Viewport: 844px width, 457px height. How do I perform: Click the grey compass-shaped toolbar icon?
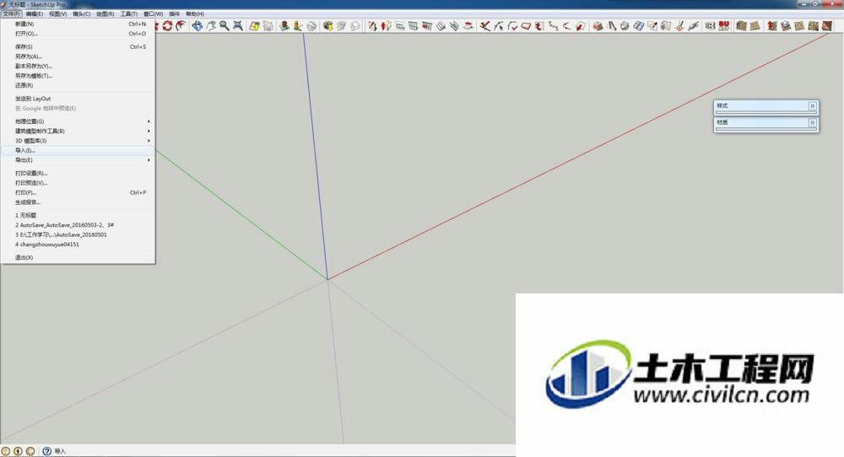pos(612,26)
